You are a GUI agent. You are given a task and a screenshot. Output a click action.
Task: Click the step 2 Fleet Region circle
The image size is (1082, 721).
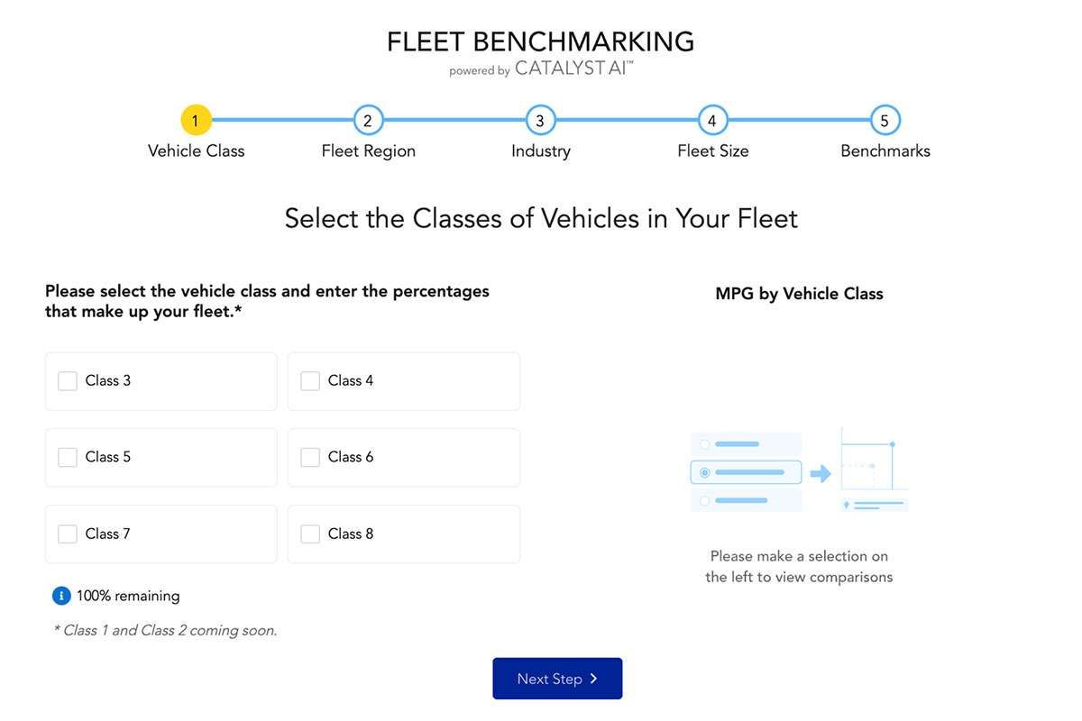coord(368,119)
